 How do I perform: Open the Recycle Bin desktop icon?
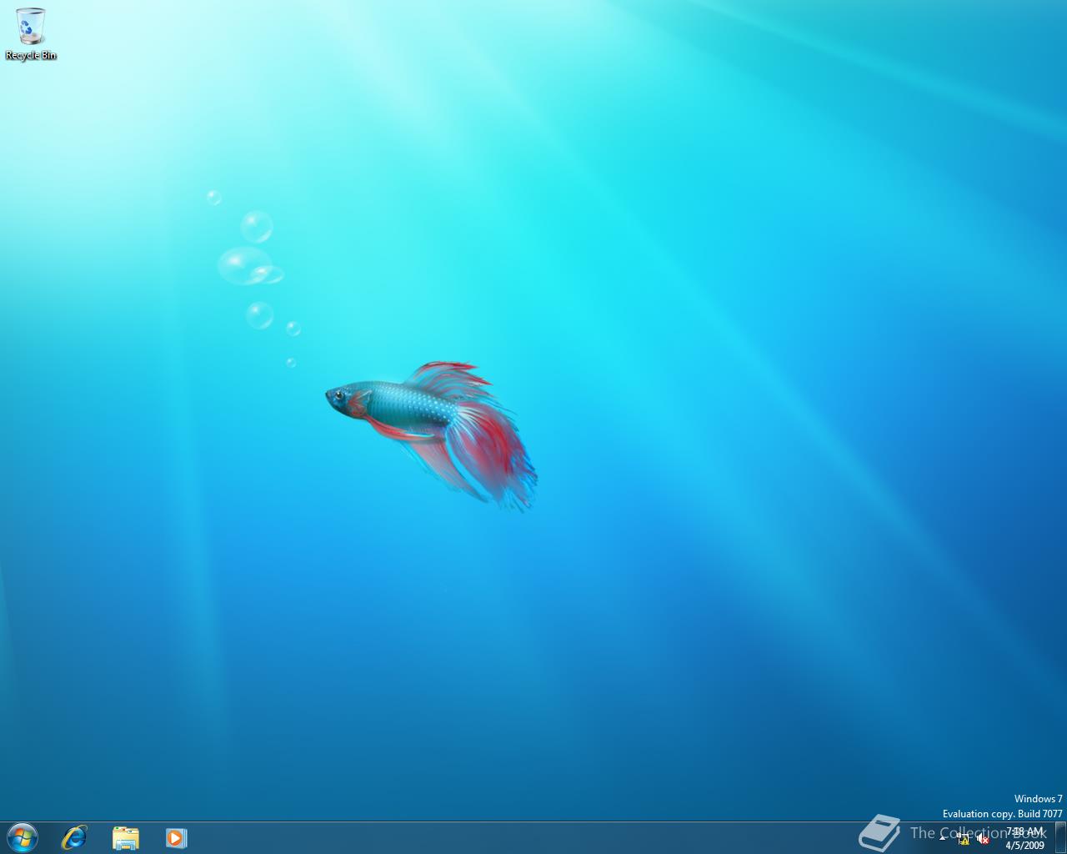point(31,34)
